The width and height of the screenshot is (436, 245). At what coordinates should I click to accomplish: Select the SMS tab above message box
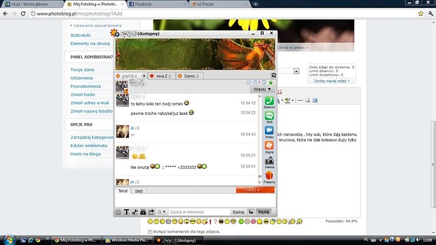(139, 191)
